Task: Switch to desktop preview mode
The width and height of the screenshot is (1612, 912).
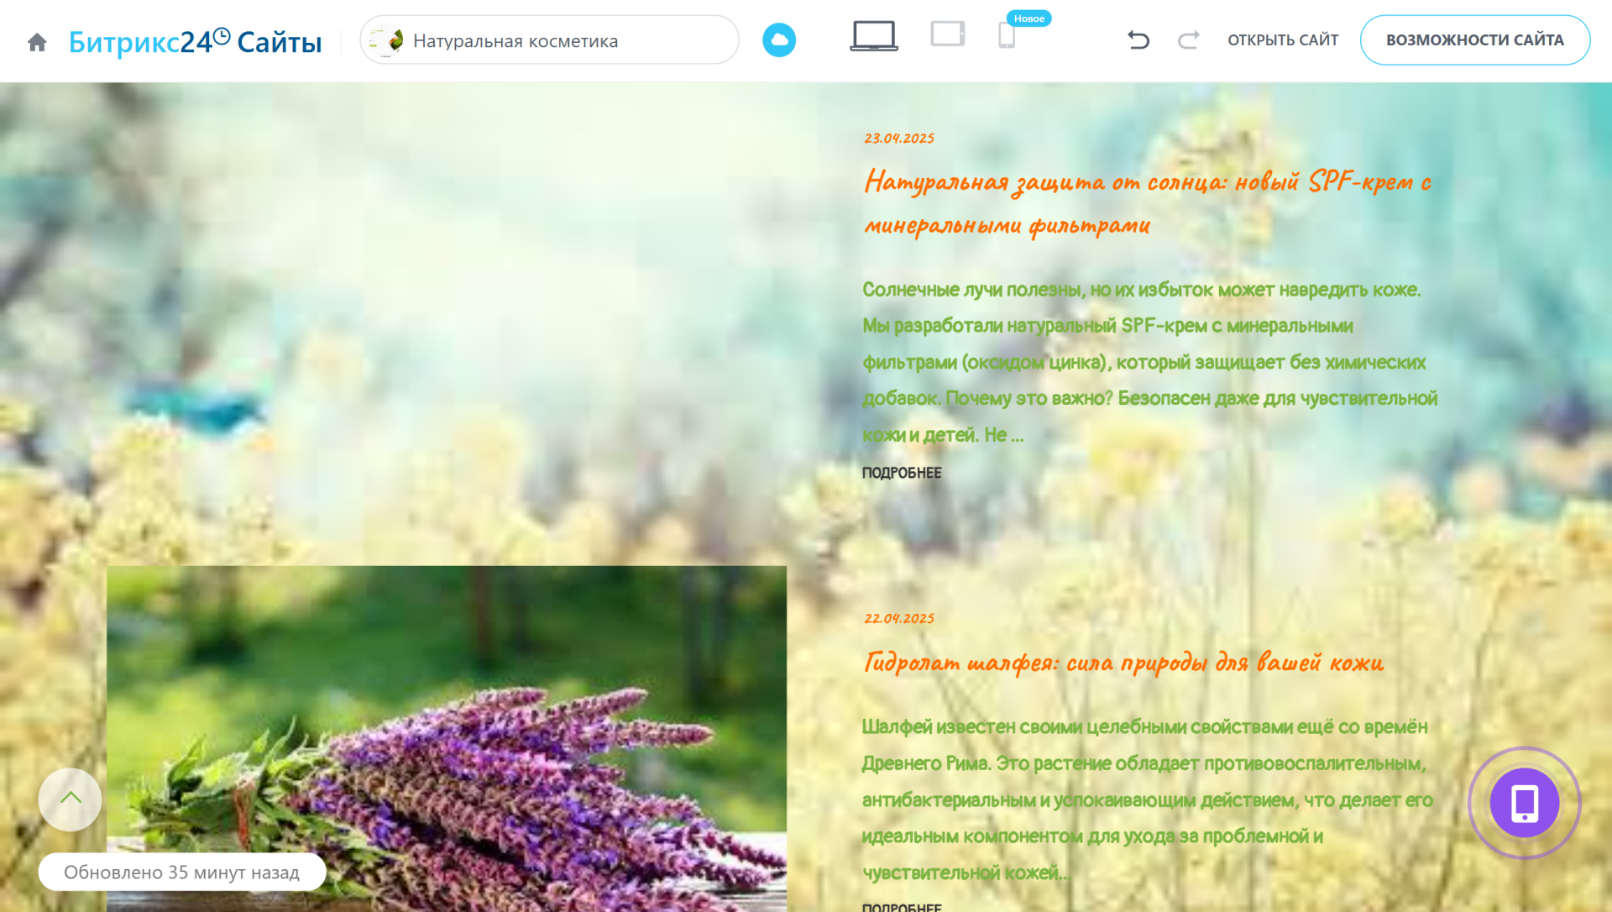Action: click(x=874, y=37)
